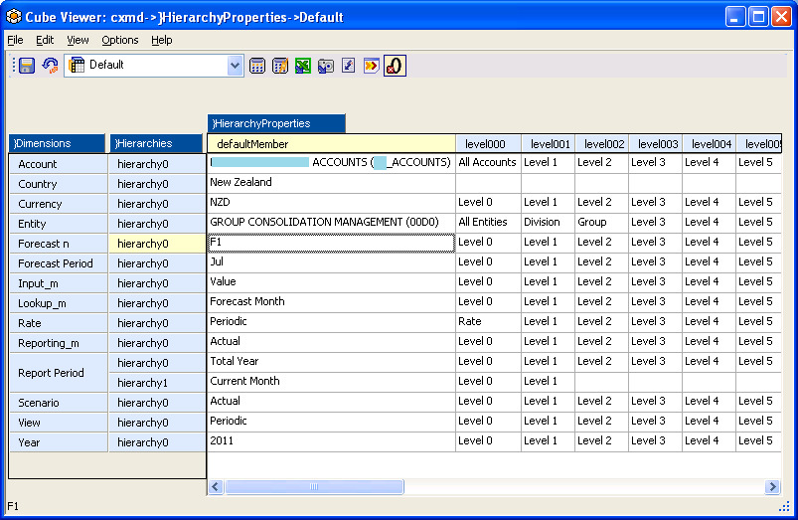Select the level000 column header
The image size is (798, 520).
(488, 144)
